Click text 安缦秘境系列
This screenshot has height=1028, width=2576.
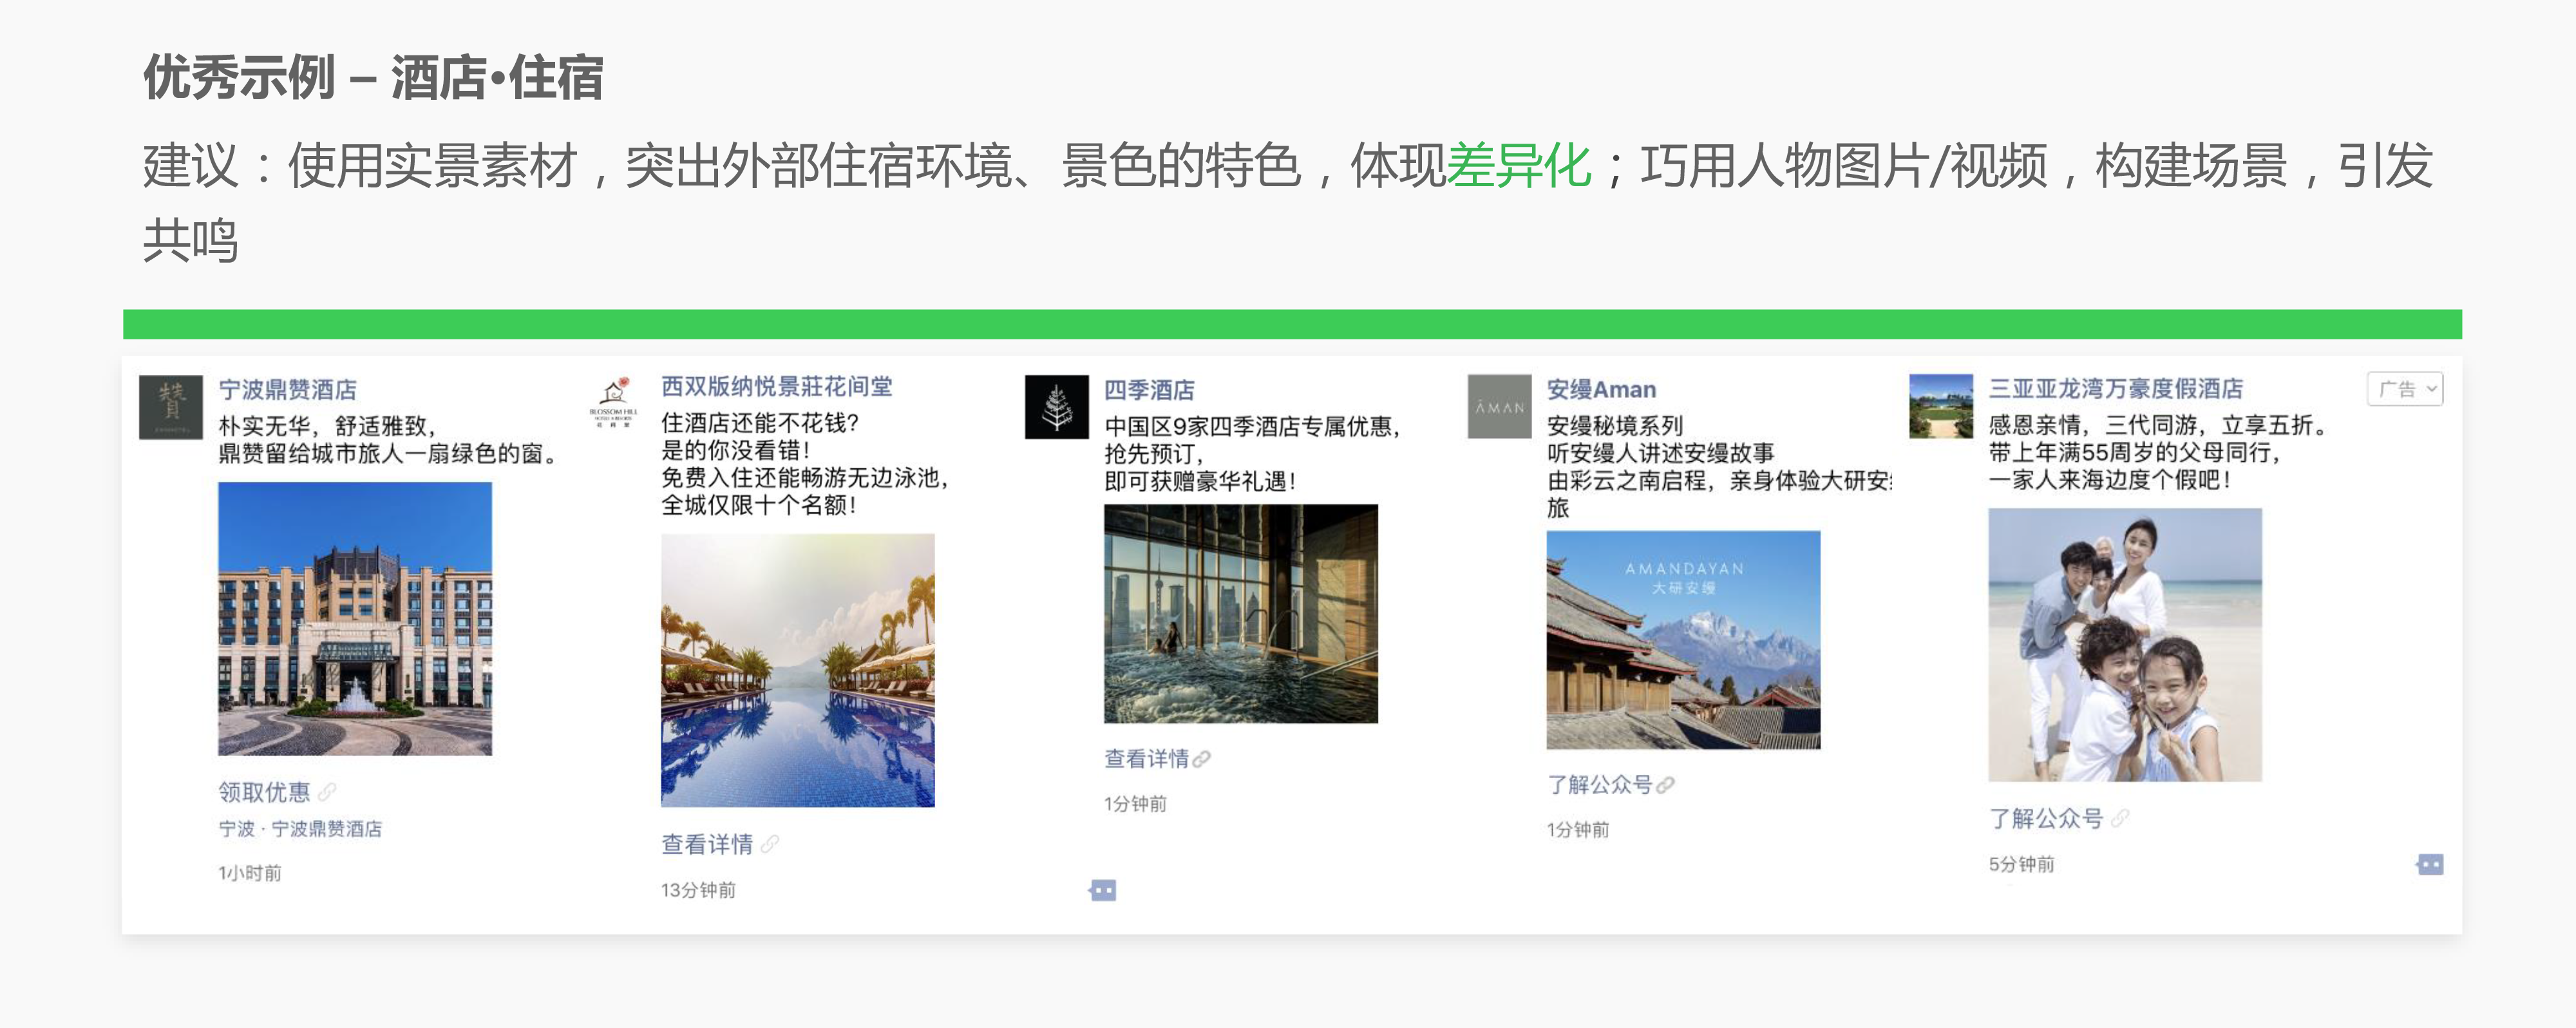[1615, 426]
